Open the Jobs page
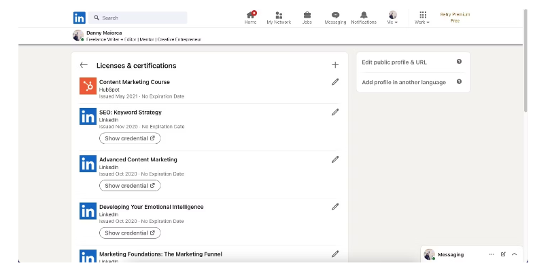Screen dimensions: 535x276 [x=307, y=18]
